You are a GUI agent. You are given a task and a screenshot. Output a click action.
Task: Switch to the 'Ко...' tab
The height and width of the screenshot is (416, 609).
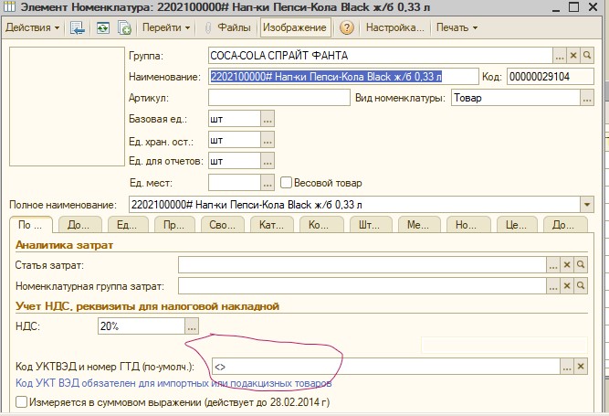(x=320, y=225)
